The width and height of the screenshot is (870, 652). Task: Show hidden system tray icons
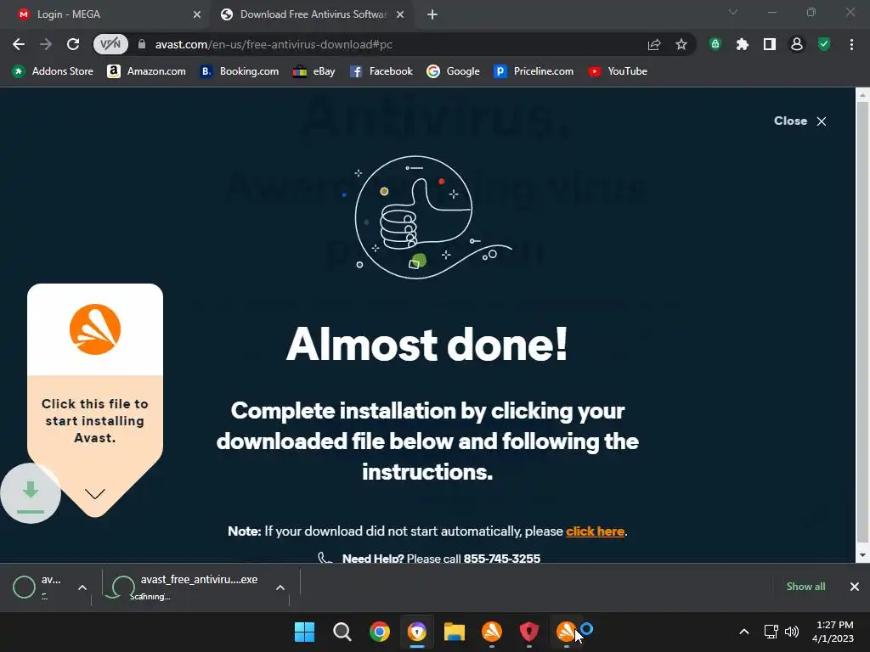pyautogui.click(x=744, y=632)
